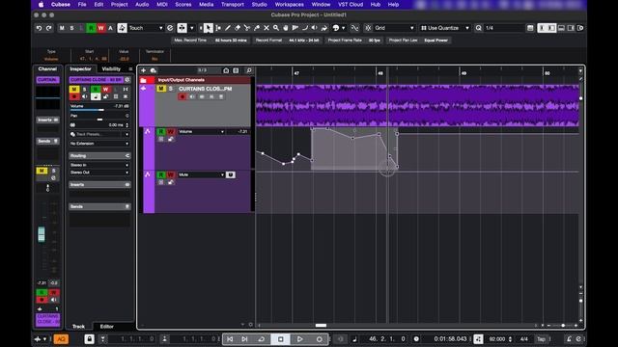Toggle the AQ button in transport

coord(61,338)
